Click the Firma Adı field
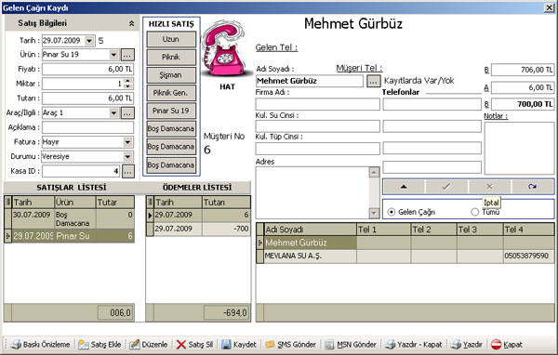Screen dimensions: 558x355 (317, 104)
